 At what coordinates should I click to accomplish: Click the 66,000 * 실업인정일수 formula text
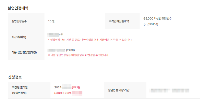158,19
